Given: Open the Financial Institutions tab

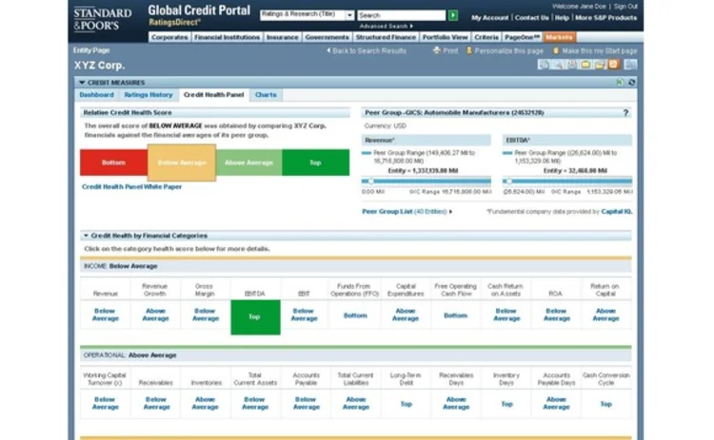Looking at the screenshot, I should [227, 37].
